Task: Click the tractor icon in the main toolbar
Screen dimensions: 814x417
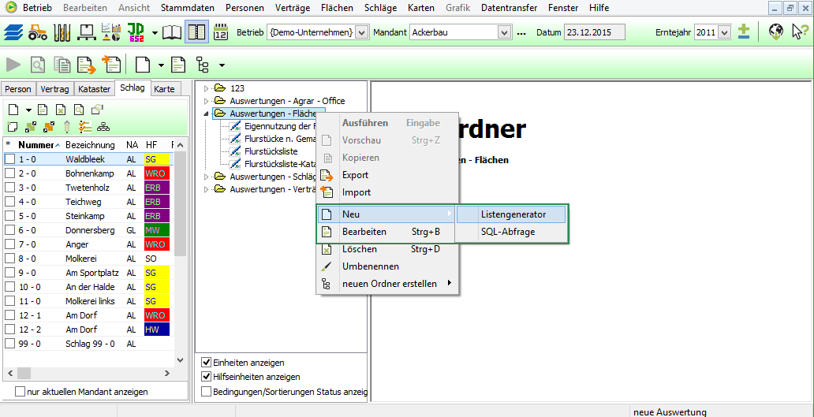Action: click(x=38, y=32)
